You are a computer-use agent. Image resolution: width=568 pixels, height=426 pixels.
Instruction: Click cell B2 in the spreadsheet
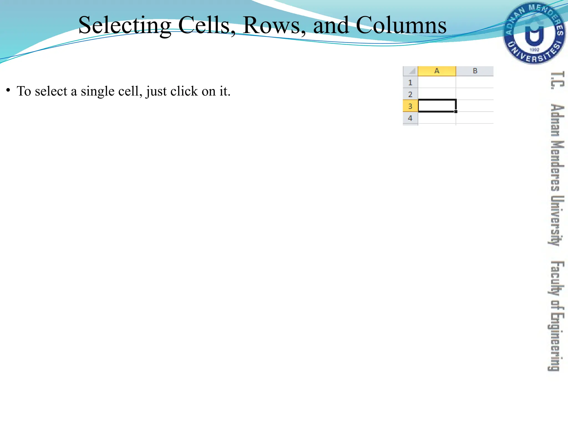tap(475, 94)
